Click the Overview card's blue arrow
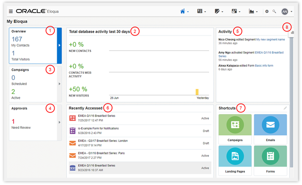The width and height of the screenshot is (302, 185). point(59,45)
